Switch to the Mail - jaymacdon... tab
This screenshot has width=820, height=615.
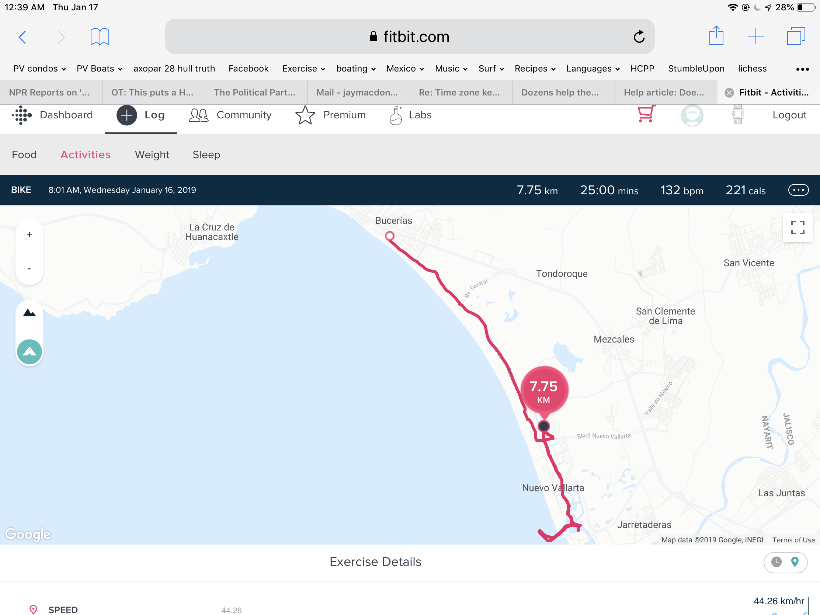(x=359, y=93)
